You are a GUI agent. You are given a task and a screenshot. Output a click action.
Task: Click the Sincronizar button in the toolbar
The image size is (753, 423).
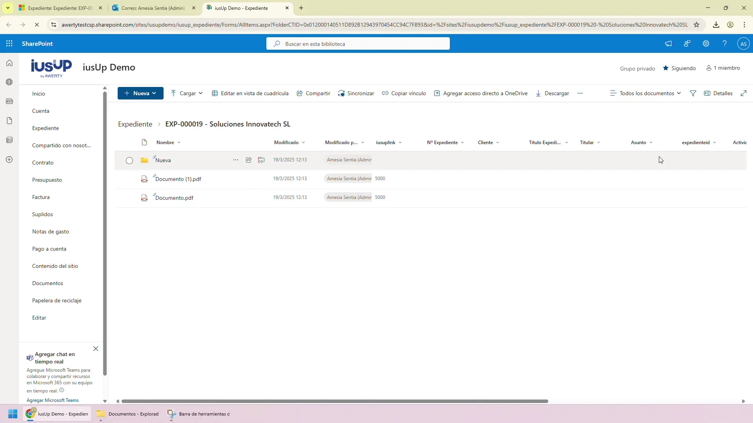click(x=356, y=93)
